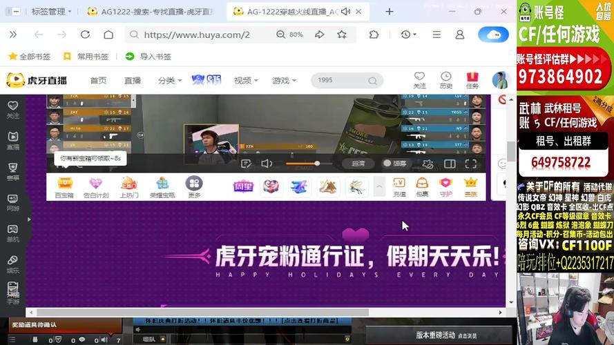Viewport: 614px width, 345px height.
Task: Open the browser hamburger menu
Action: 436,34
